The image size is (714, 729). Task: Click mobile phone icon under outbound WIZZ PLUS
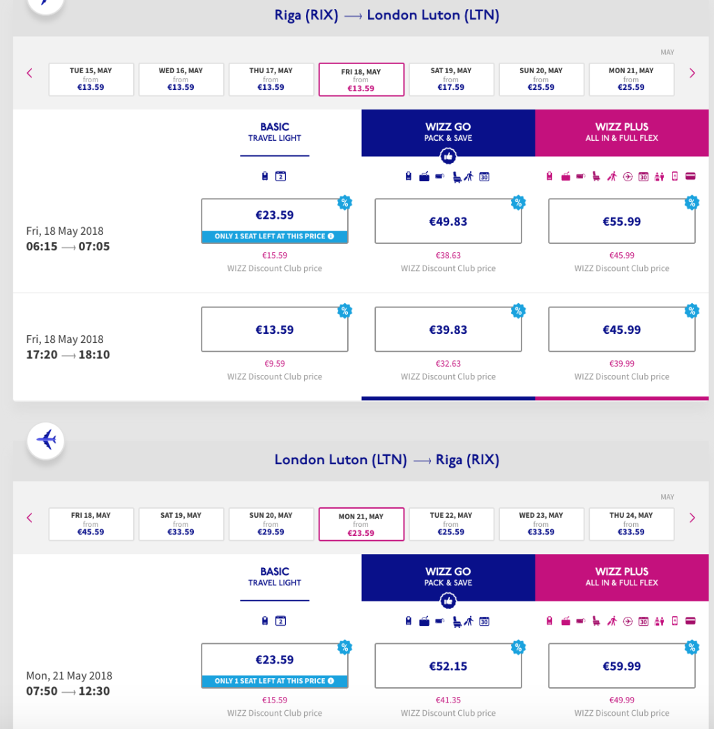click(x=675, y=176)
